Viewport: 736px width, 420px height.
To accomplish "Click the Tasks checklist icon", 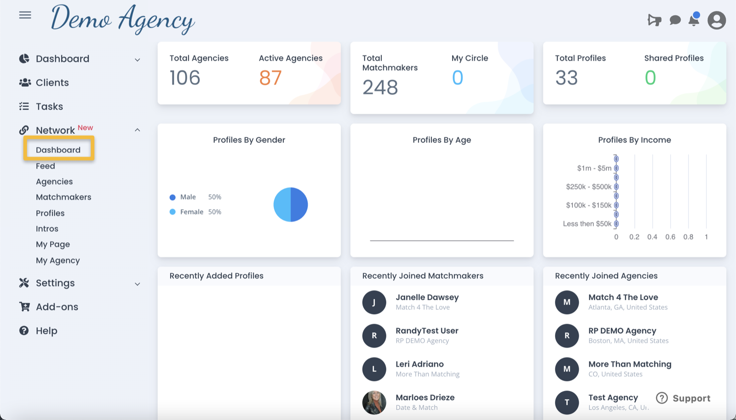I will 24,106.
